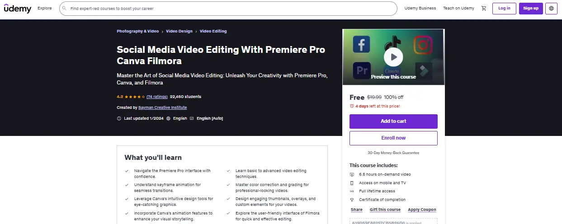Go to Photography & Video breadcrumb
Viewport: 562px width, 224px height.
coord(138,31)
